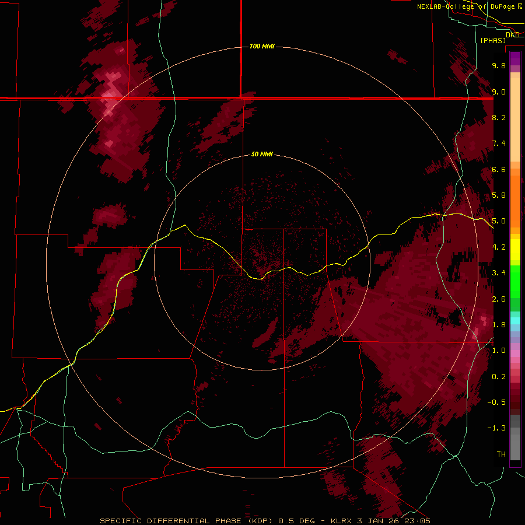Pick the cyan band in the color bar
The image size is (525, 525).
coord(515,321)
